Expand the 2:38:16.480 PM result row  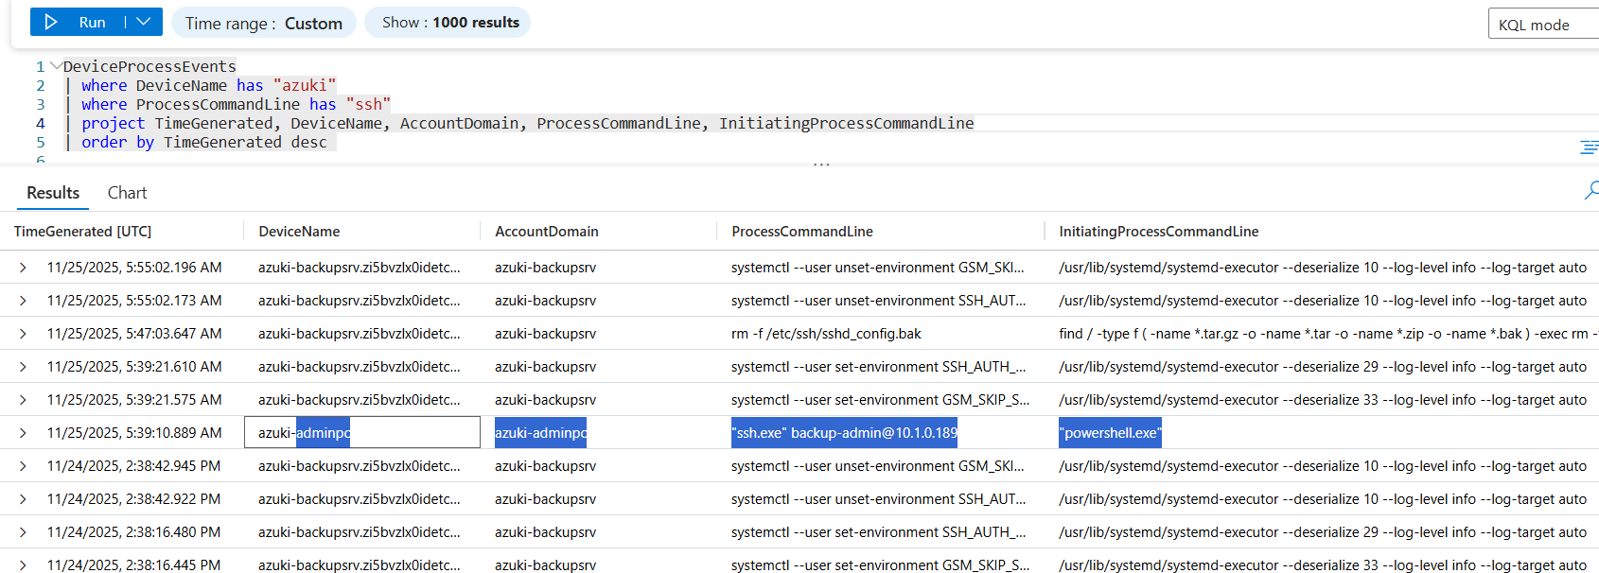[x=23, y=532]
